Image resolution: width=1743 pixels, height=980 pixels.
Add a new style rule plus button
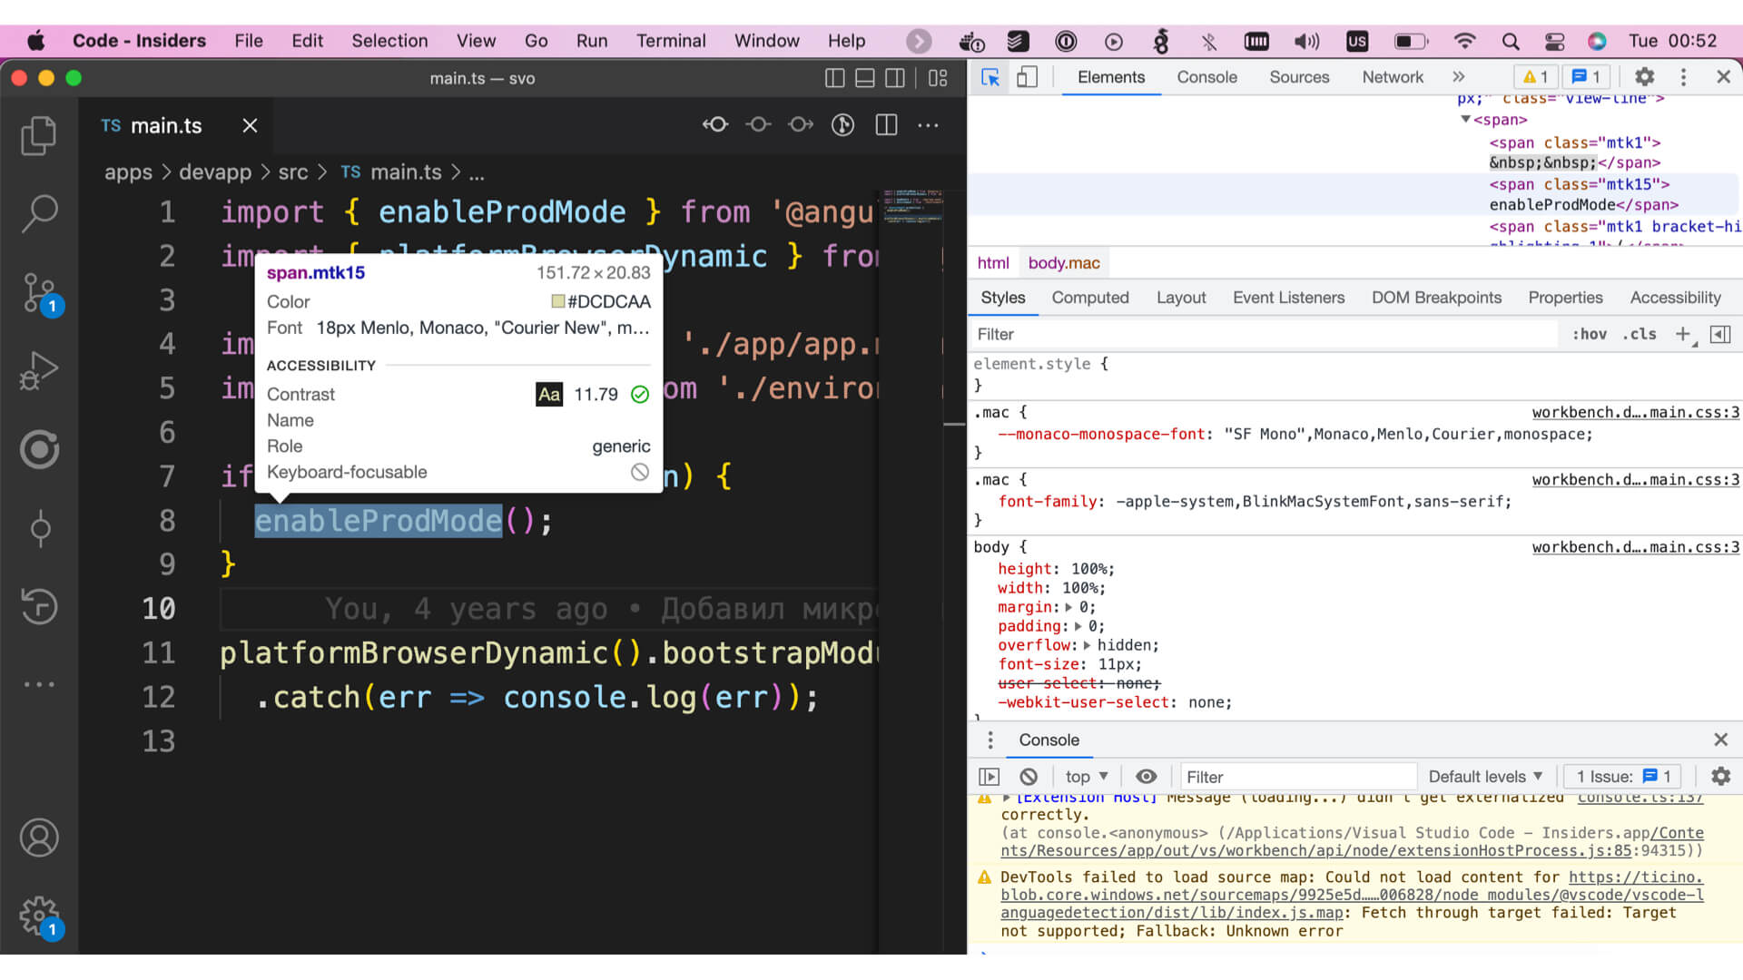[x=1684, y=334]
